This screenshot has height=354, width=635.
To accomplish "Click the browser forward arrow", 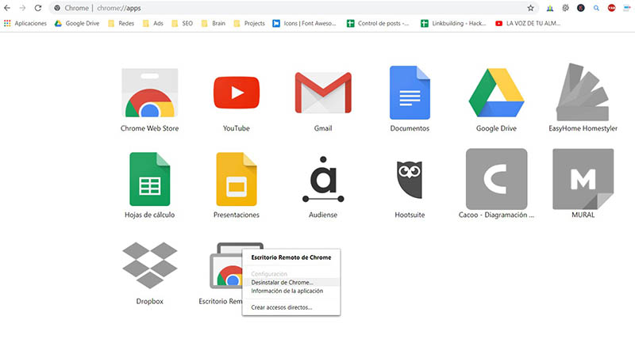I will pos(23,8).
